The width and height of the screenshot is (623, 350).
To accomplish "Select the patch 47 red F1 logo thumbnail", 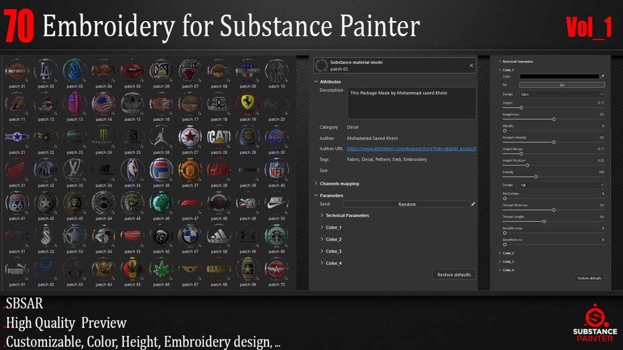I will click(x=190, y=203).
